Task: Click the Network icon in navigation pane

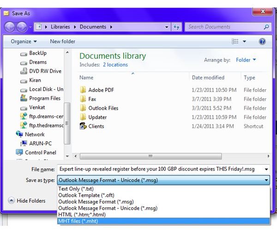Action: pos(19,134)
